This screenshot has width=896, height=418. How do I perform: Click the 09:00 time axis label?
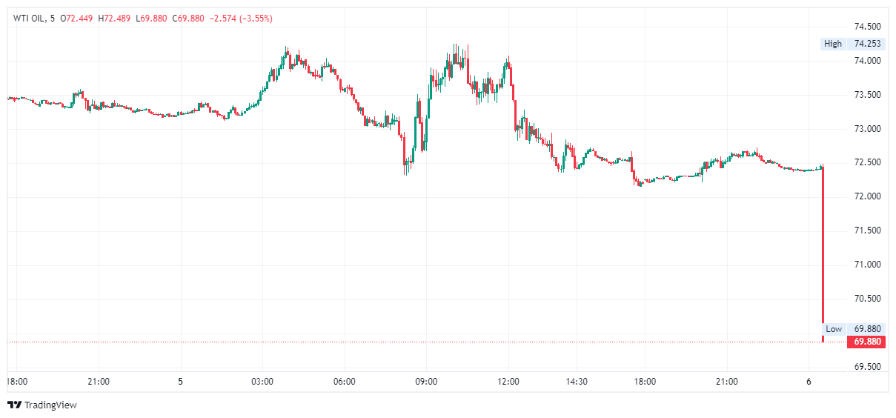(426, 382)
